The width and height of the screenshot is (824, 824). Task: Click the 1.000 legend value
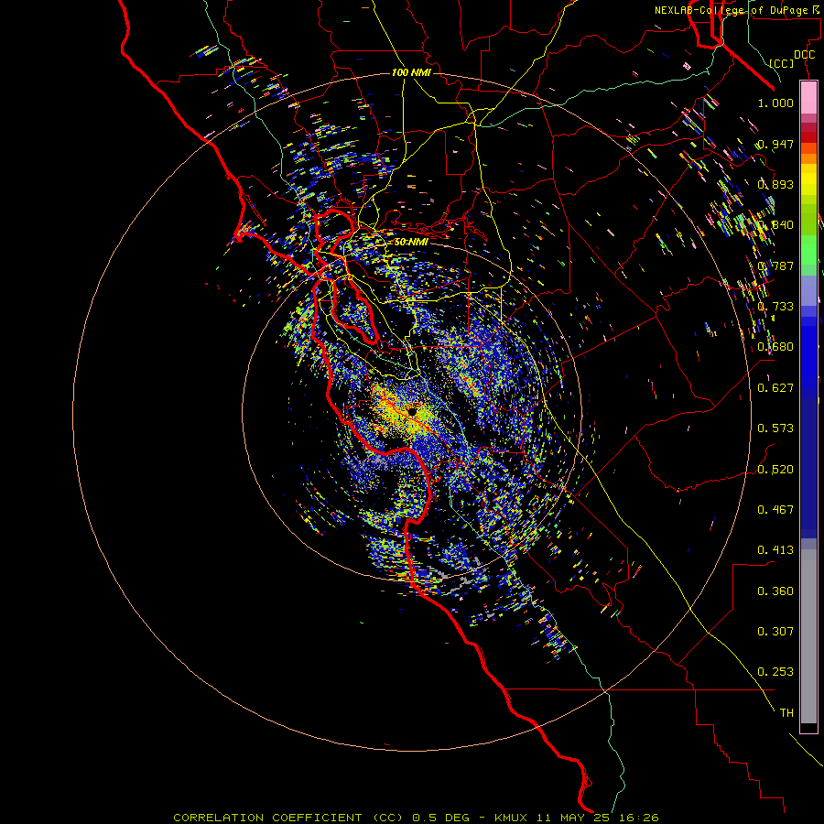tap(775, 103)
